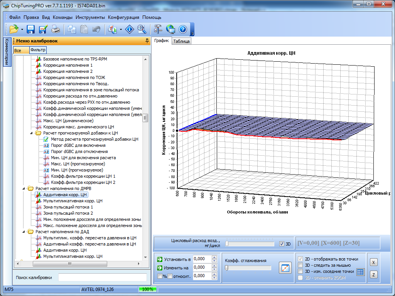Viewport: 395px width, 296px height.
Task: Click the smoothing apply graph icon button
Action: [x=285, y=268]
